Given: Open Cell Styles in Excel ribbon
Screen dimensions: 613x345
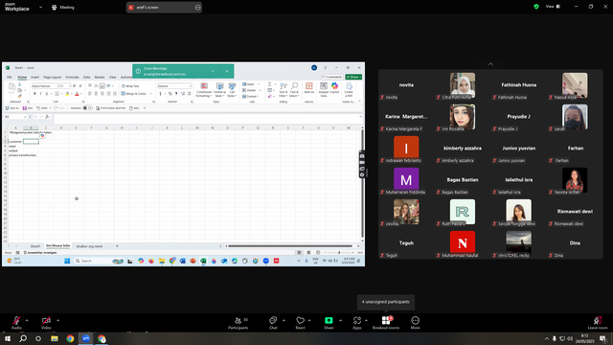Looking at the screenshot, I should (232, 90).
